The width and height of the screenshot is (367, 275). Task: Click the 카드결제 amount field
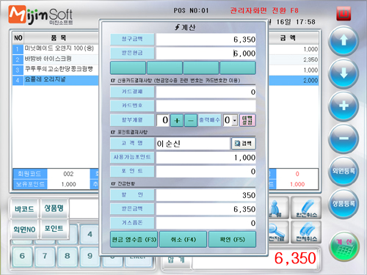[x=206, y=92]
